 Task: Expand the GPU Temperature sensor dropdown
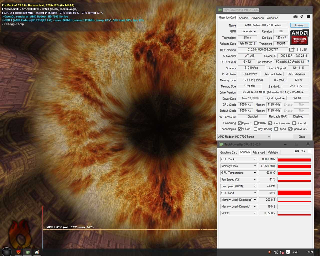coord(255,173)
